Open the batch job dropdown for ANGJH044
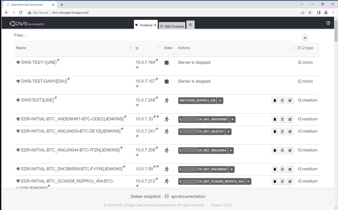Image resolution: width=338 pixels, height=210 pixels. click(x=231, y=150)
